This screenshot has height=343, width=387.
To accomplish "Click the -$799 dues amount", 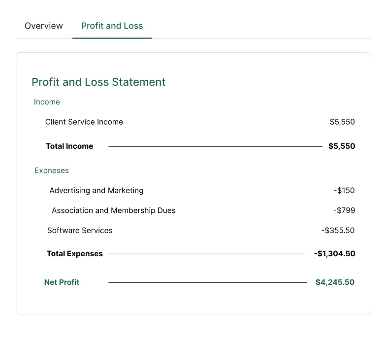I will pyautogui.click(x=344, y=210).
